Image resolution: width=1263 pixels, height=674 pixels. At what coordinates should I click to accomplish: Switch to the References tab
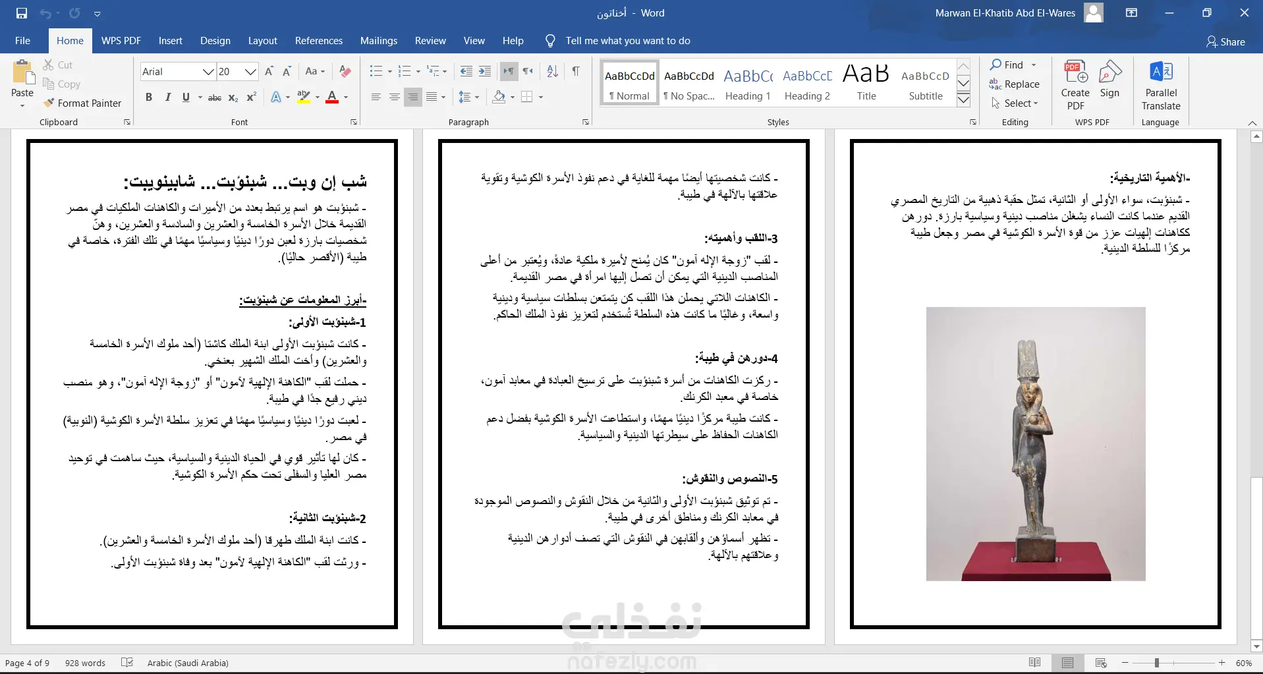click(x=319, y=41)
